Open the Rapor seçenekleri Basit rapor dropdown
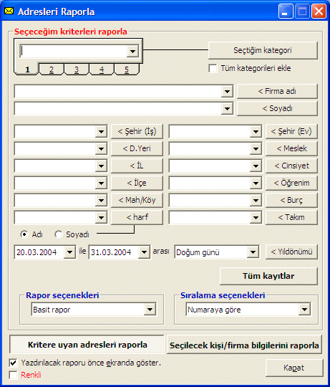 pyautogui.click(x=150, y=310)
